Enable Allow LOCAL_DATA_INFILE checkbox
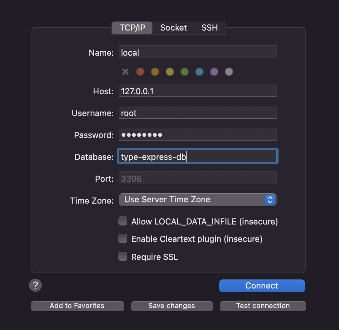The height and width of the screenshot is (330, 339). [123, 221]
